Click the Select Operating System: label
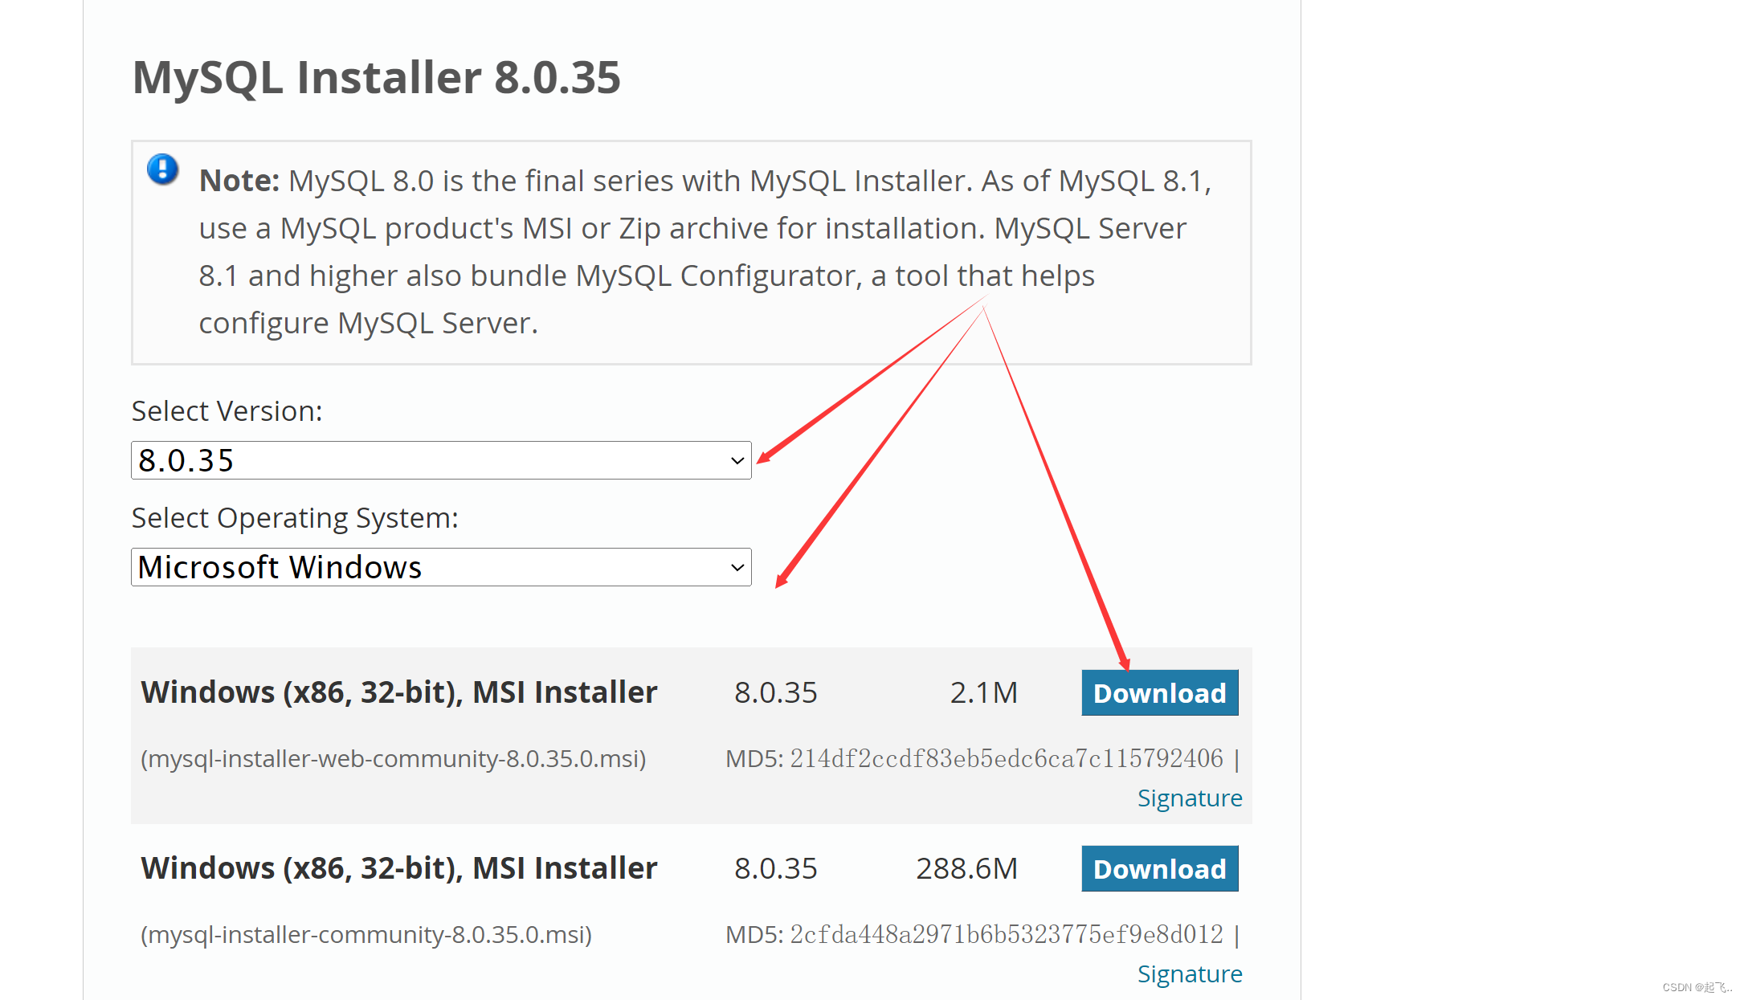Screen dimensions: 1744x1000 295,518
